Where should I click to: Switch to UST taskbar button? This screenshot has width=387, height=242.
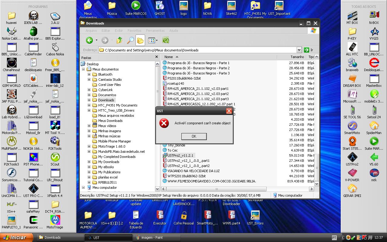pyautogui.click(x=108, y=237)
